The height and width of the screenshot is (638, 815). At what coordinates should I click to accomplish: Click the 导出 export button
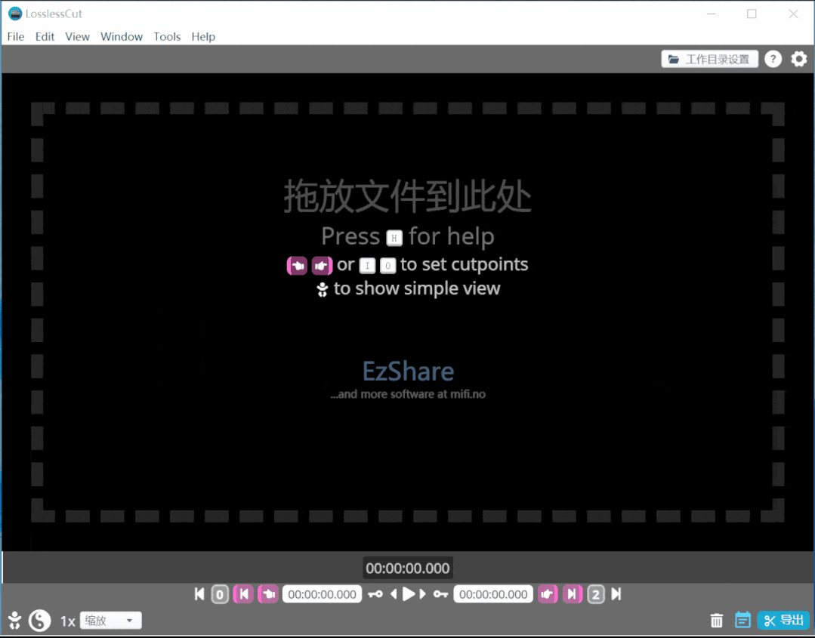(x=783, y=621)
